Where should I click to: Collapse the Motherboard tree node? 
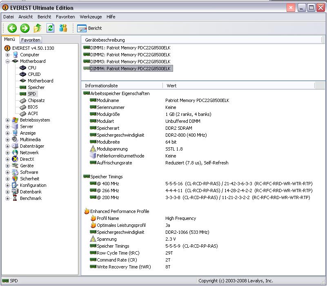click(x=7, y=61)
